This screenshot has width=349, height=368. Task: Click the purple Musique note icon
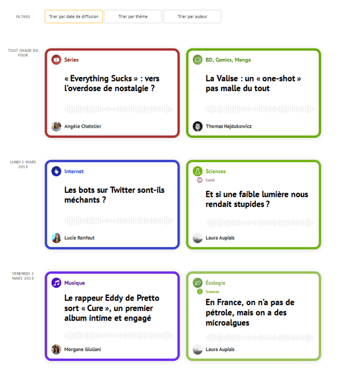coord(56,283)
